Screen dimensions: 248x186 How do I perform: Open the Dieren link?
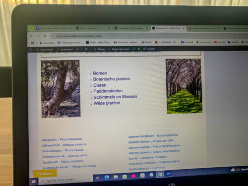(100, 85)
